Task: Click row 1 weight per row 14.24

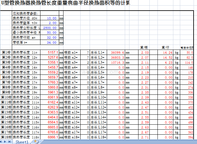Action: 166,52
